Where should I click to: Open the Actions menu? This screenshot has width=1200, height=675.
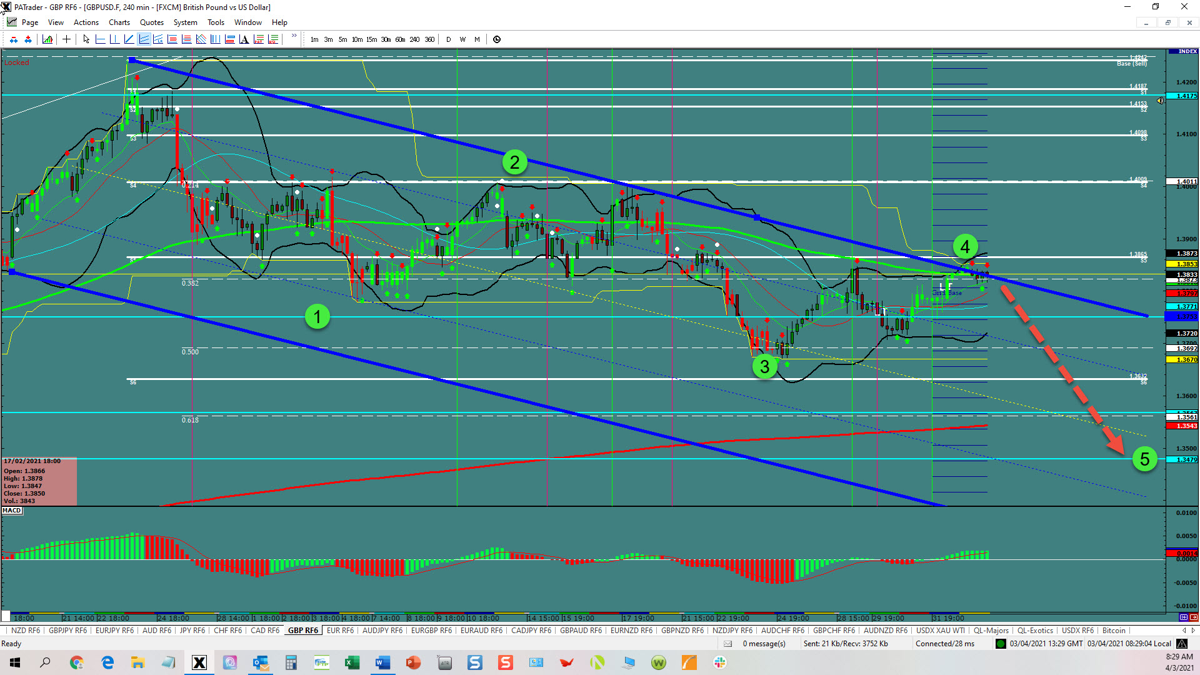coord(86,22)
